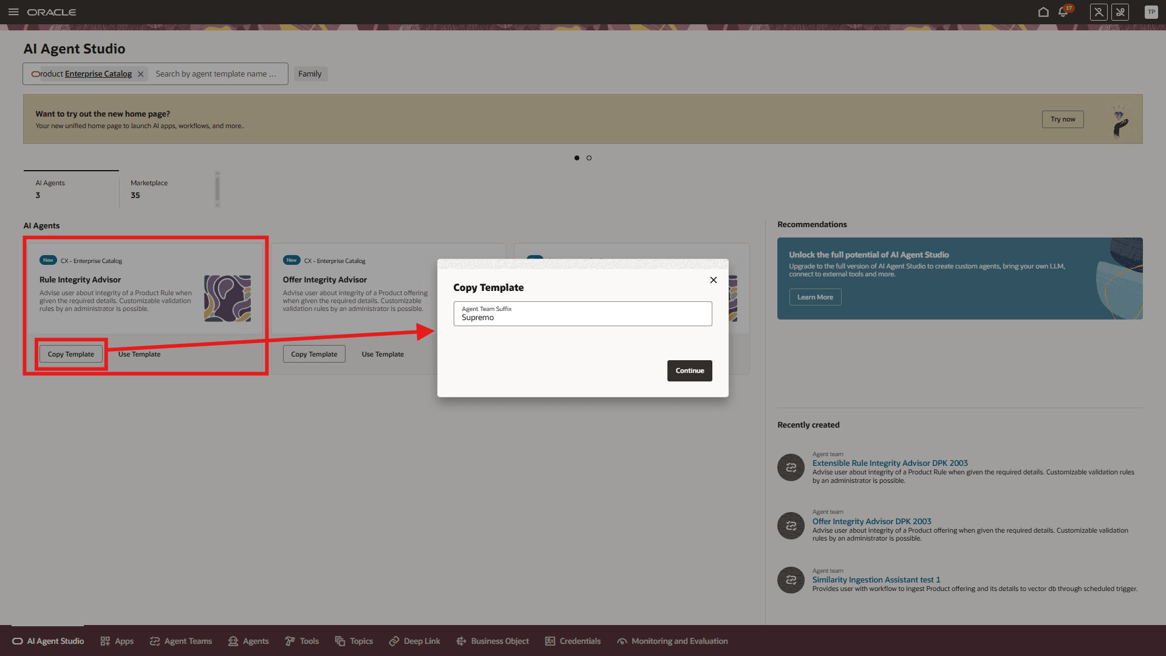Screen dimensions: 1166x656
Task: Click the Rule Integrity Advisor card artwork
Action: click(x=228, y=298)
